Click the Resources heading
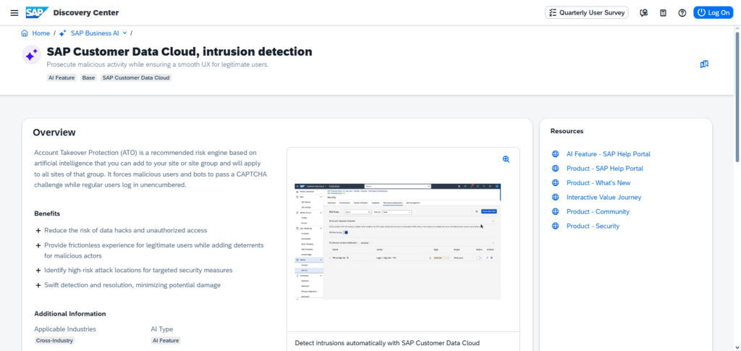The height and width of the screenshot is (351, 741). [x=567, y=131]
